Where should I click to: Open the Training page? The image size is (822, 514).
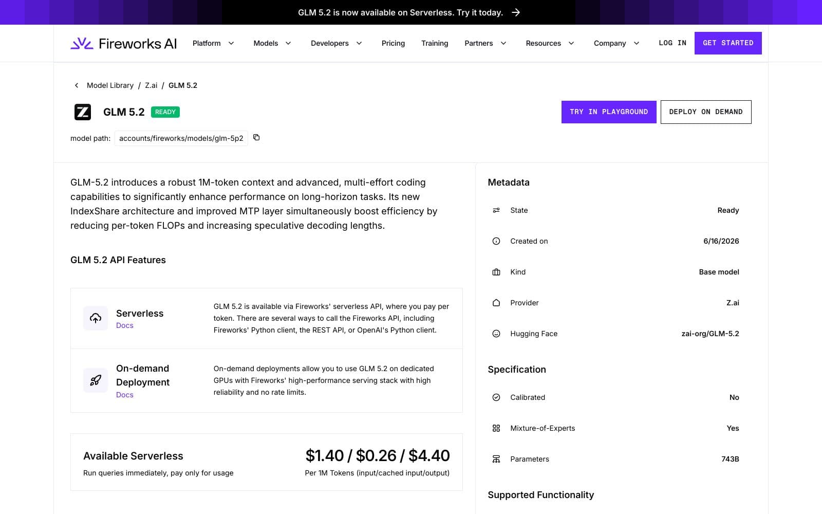point(435,43)
